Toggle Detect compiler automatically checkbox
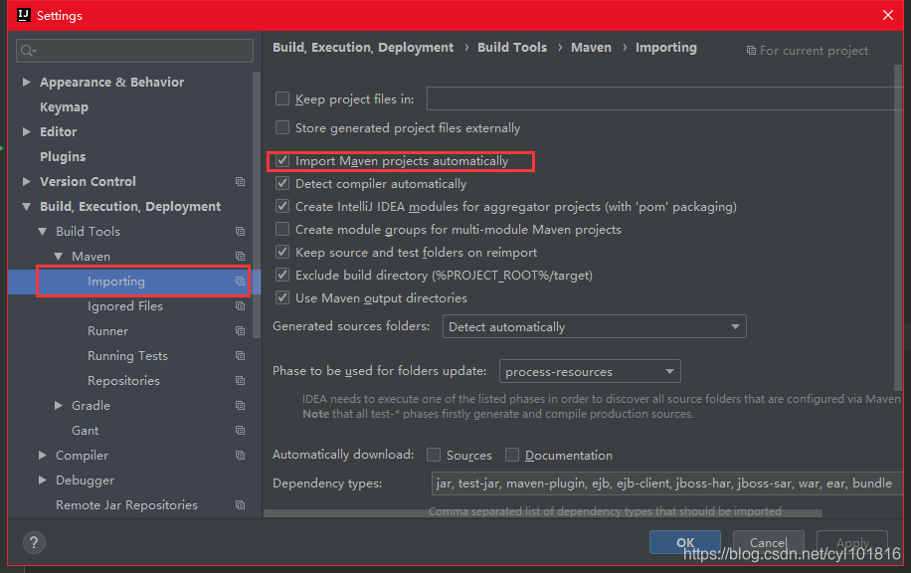 (282, 184)
